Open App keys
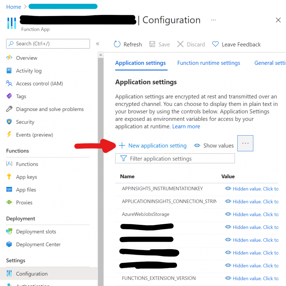Viewport: 286px width, 286px height. point(27,177)
